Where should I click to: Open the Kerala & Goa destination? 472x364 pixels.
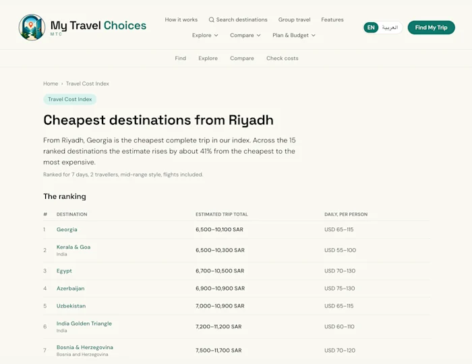[x=73, y=247]
